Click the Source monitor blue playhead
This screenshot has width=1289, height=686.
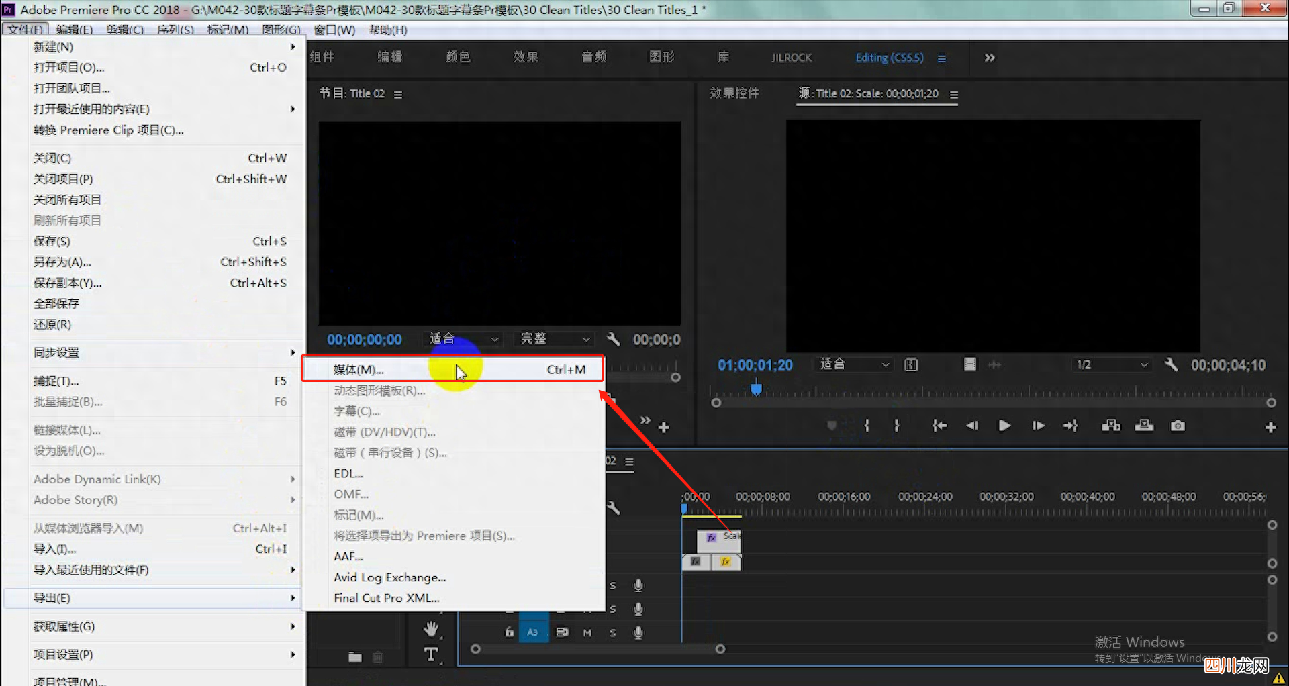[x=757, y=389]
